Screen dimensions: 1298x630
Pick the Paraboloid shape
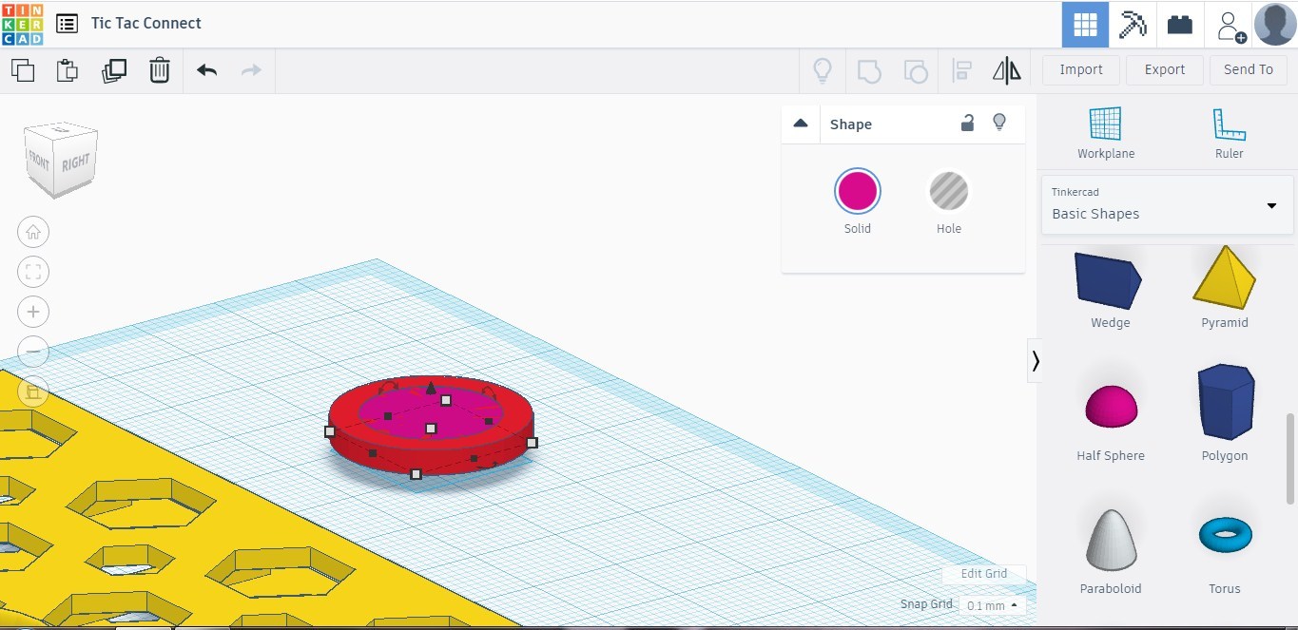(1111, 549)
